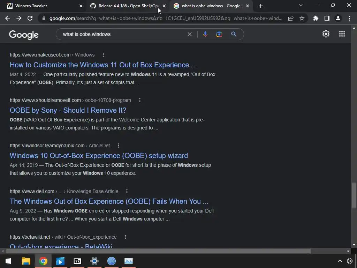Open the Chrome profile avatar menu
The width and height of the screenshot is (357, 268).
pos(338,18)
